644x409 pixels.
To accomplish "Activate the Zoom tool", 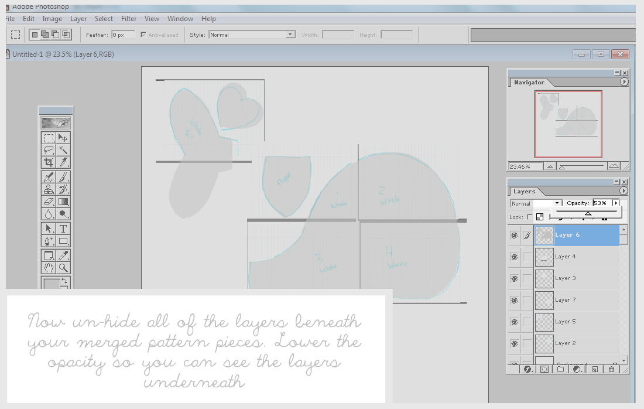I will point(64,268).
